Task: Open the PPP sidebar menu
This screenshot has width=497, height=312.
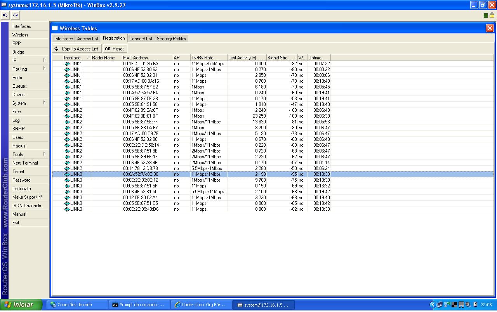Action: coord(29,43)
